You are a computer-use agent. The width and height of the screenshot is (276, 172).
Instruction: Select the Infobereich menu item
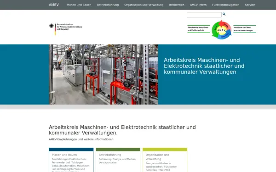click(177, 5)
